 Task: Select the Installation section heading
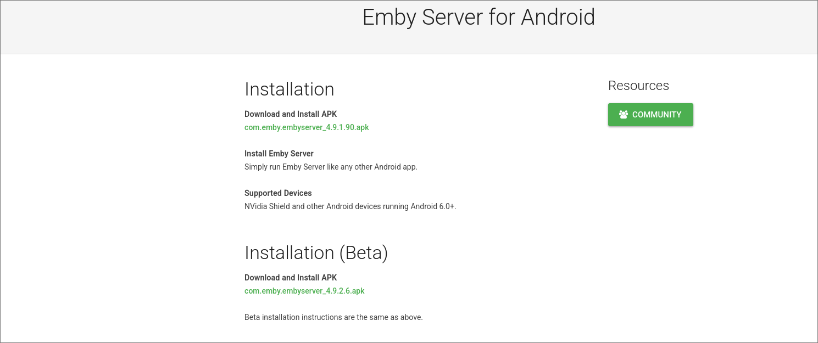pyautogui.click(x=290, y=89)
